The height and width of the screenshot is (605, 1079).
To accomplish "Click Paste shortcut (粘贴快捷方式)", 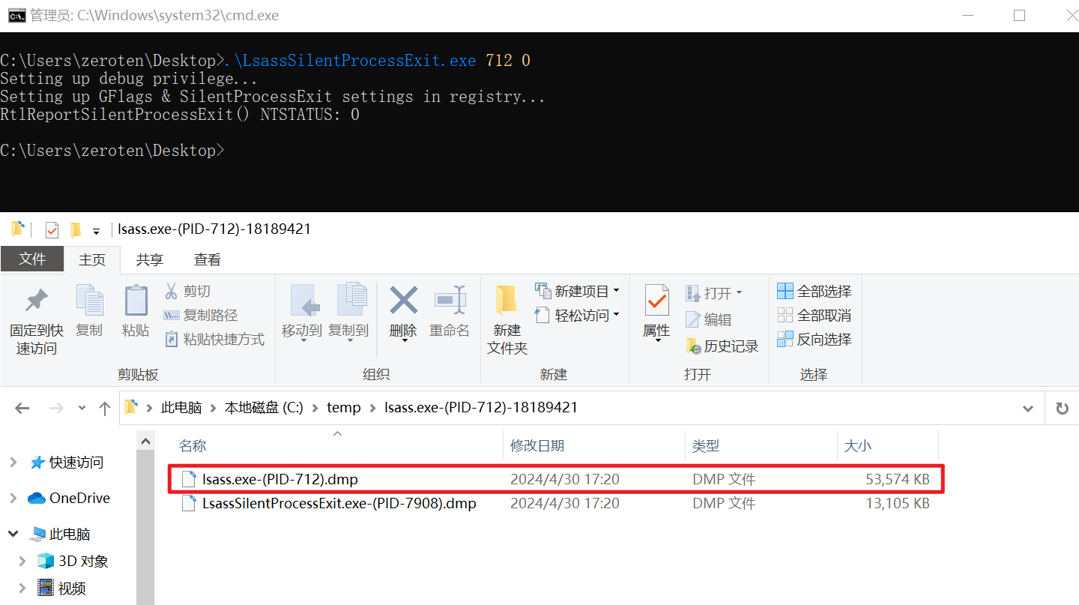I will pos(214,339).
